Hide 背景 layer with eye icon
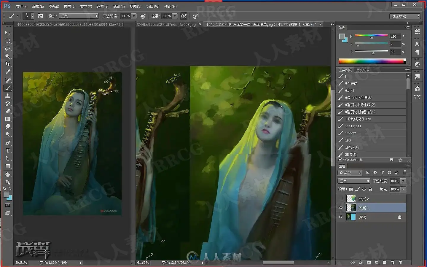 [341, 217]
